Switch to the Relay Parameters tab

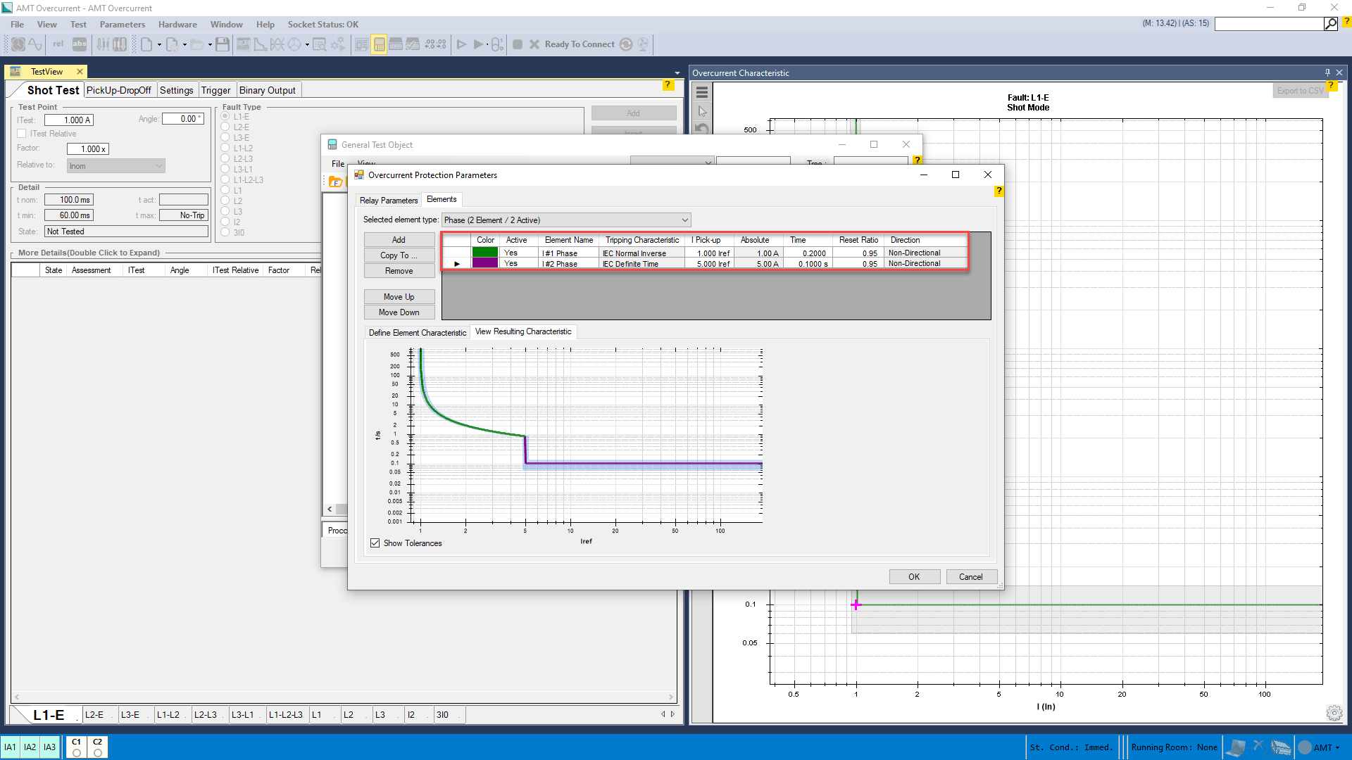point(389,201)
